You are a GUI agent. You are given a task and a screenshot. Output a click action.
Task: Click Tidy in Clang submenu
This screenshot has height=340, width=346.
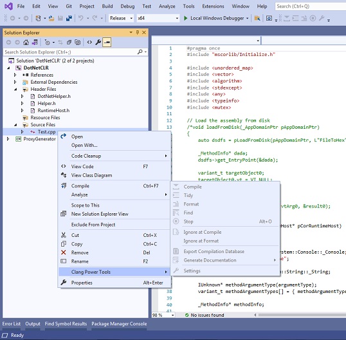pos(225,196)
